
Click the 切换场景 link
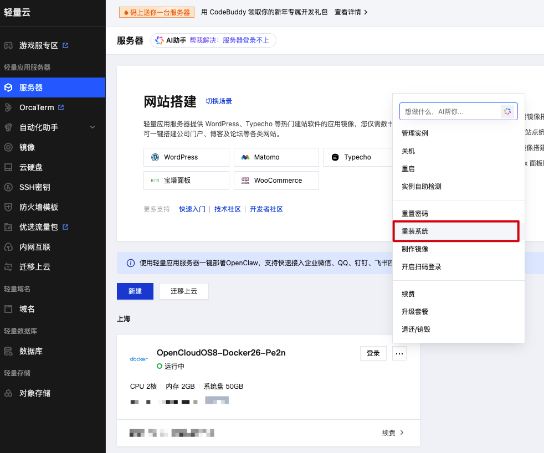tap(219, 101)
